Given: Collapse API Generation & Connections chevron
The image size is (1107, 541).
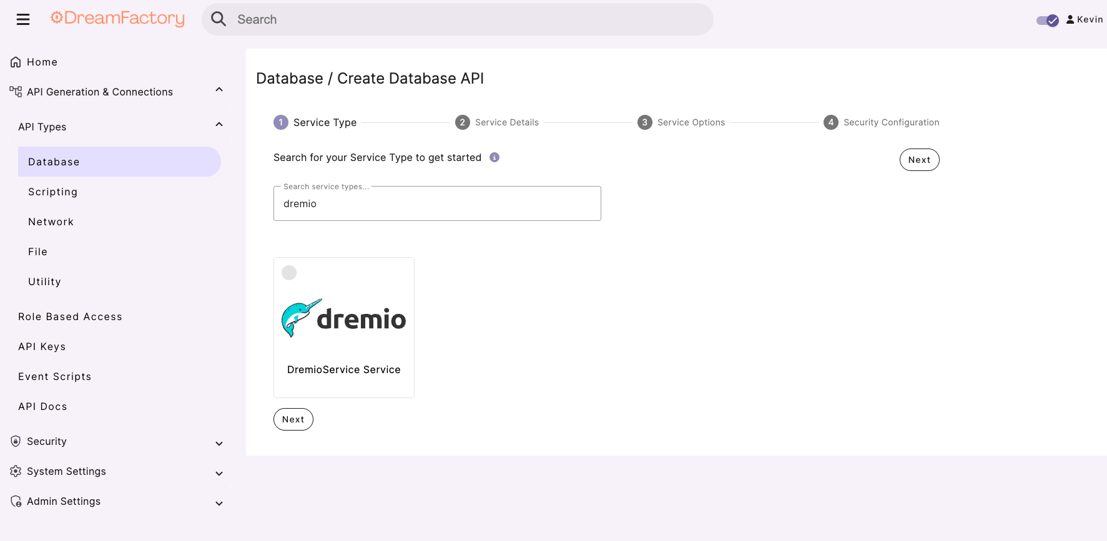Looking at the screenshot, I should pyautogui.click(x=219, y=90).
